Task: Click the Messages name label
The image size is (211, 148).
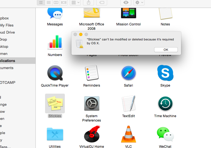Action: point(55,24)
